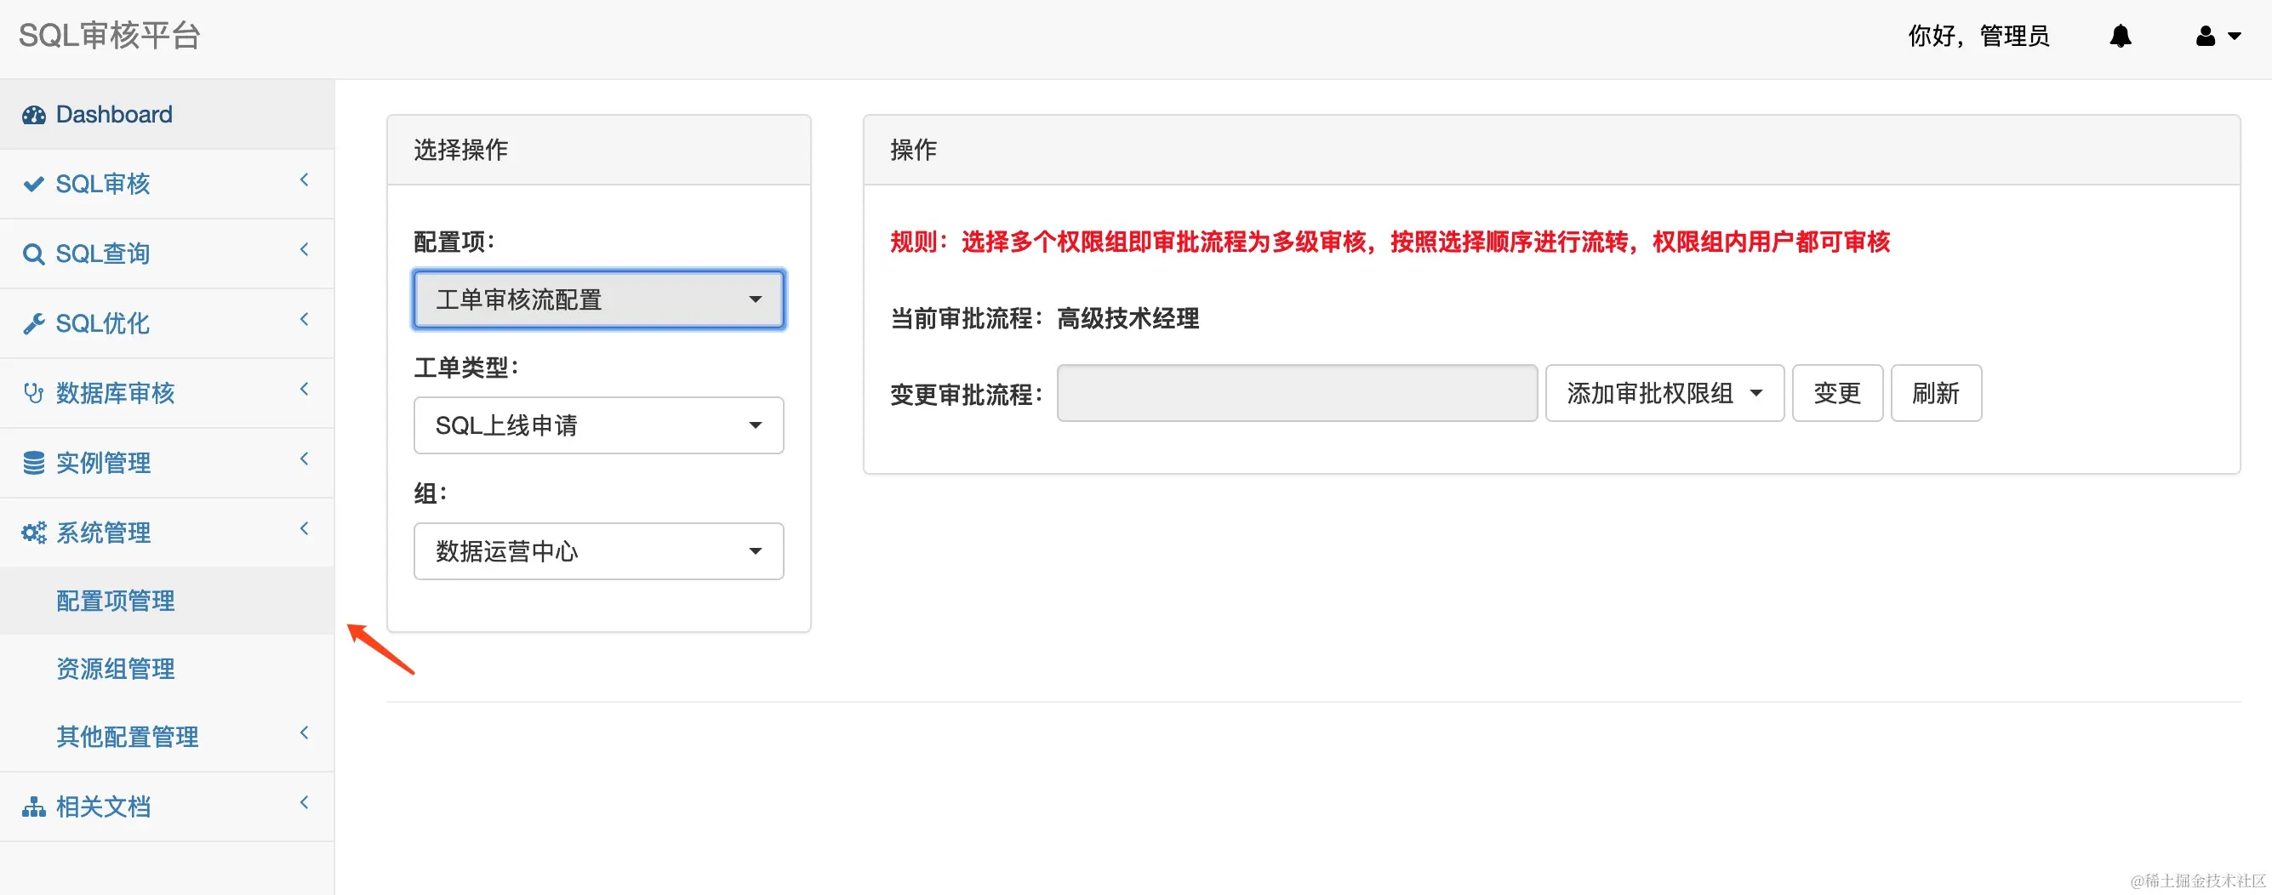Open the 资源组管理 menu item
The image size is (2272, 895).
coord(115,669)
